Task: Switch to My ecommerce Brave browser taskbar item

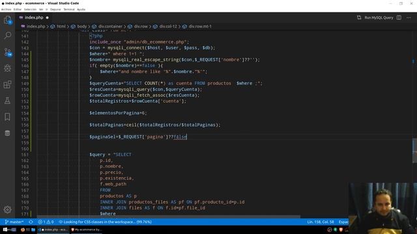Action: (87, 229)
